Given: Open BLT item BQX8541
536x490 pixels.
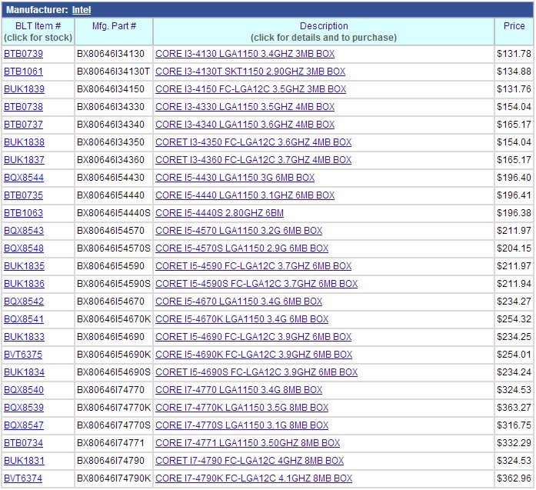Looking at the screenshot, I should pyautogui.click(x=24, y=319).
